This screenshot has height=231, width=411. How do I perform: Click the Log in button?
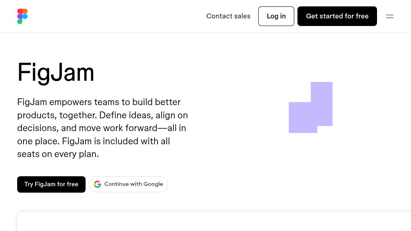(276, 16)
